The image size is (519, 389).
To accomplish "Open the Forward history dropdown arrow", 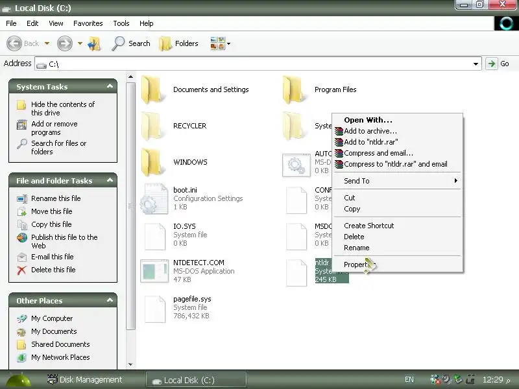I will (80, 43).
